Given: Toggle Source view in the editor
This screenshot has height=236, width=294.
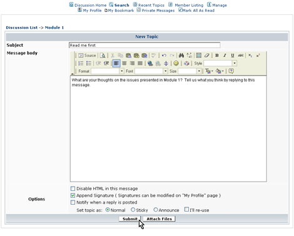Looking at the screenshot, I should [87, 56].
